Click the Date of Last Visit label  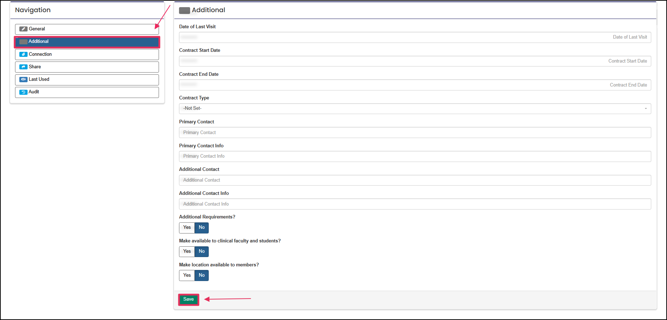click(x=197, y=27)
